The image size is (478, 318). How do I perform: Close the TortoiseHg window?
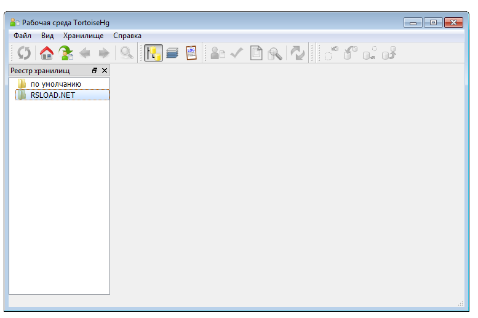click(x=453, y=23)
